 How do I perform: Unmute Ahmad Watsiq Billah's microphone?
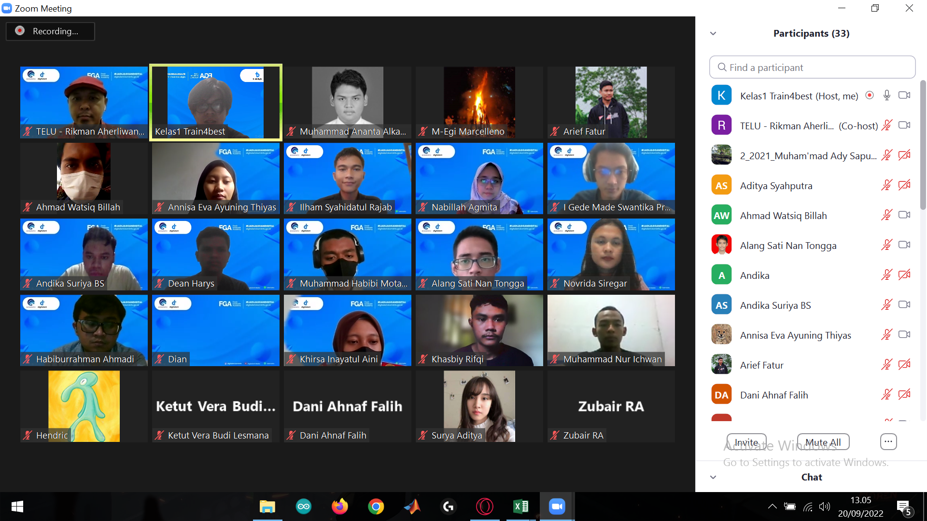coord(887,215)
